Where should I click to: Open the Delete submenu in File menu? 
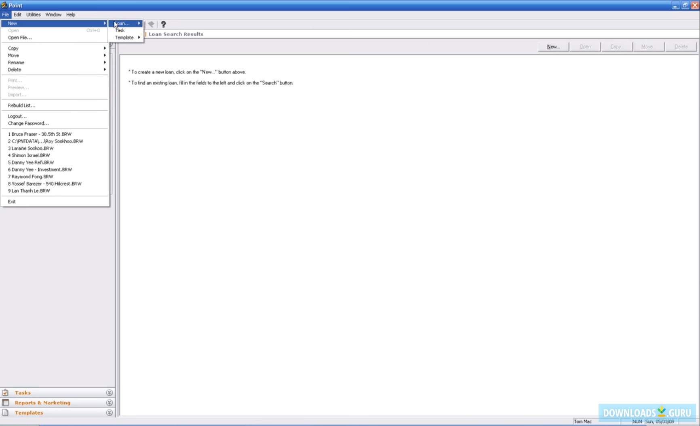pyautogui.click(x=55, y=70)
